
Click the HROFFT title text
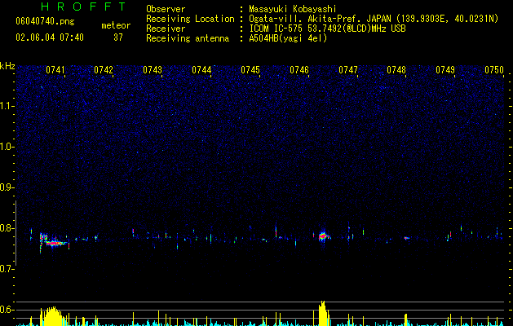(83, 7)
